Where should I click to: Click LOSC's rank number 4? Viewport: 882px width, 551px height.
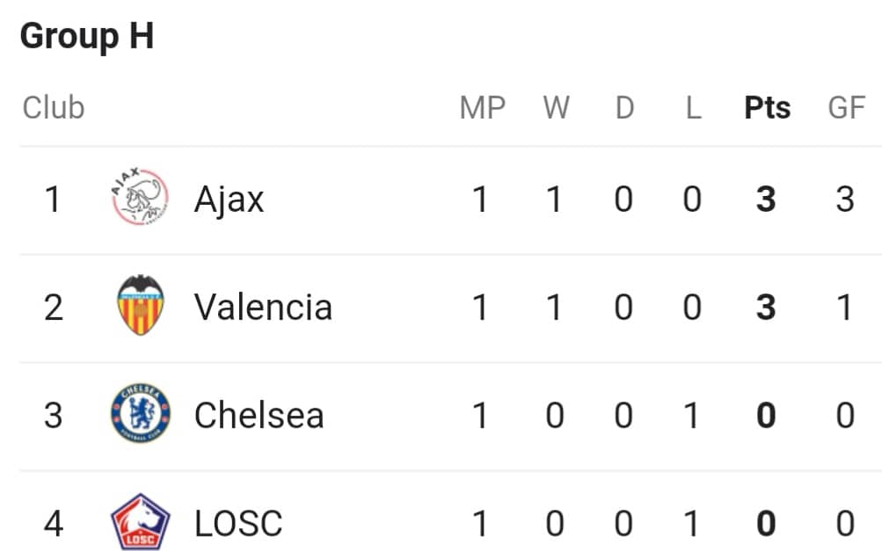click(x=54, y=524)
